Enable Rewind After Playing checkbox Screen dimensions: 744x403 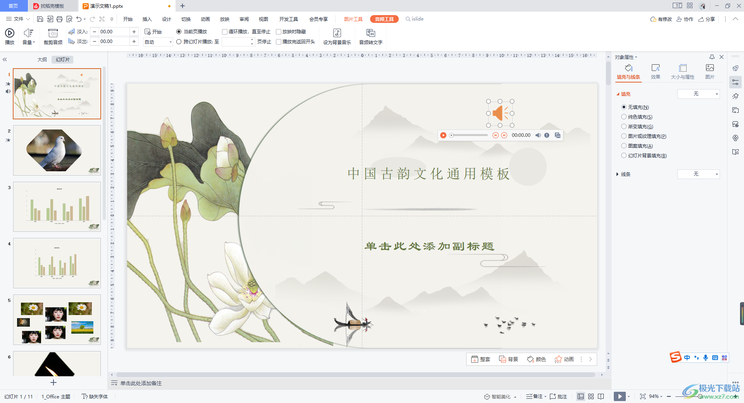pos(279,42)
